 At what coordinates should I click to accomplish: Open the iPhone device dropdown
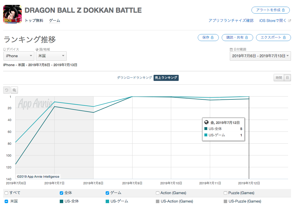(19, 56)
